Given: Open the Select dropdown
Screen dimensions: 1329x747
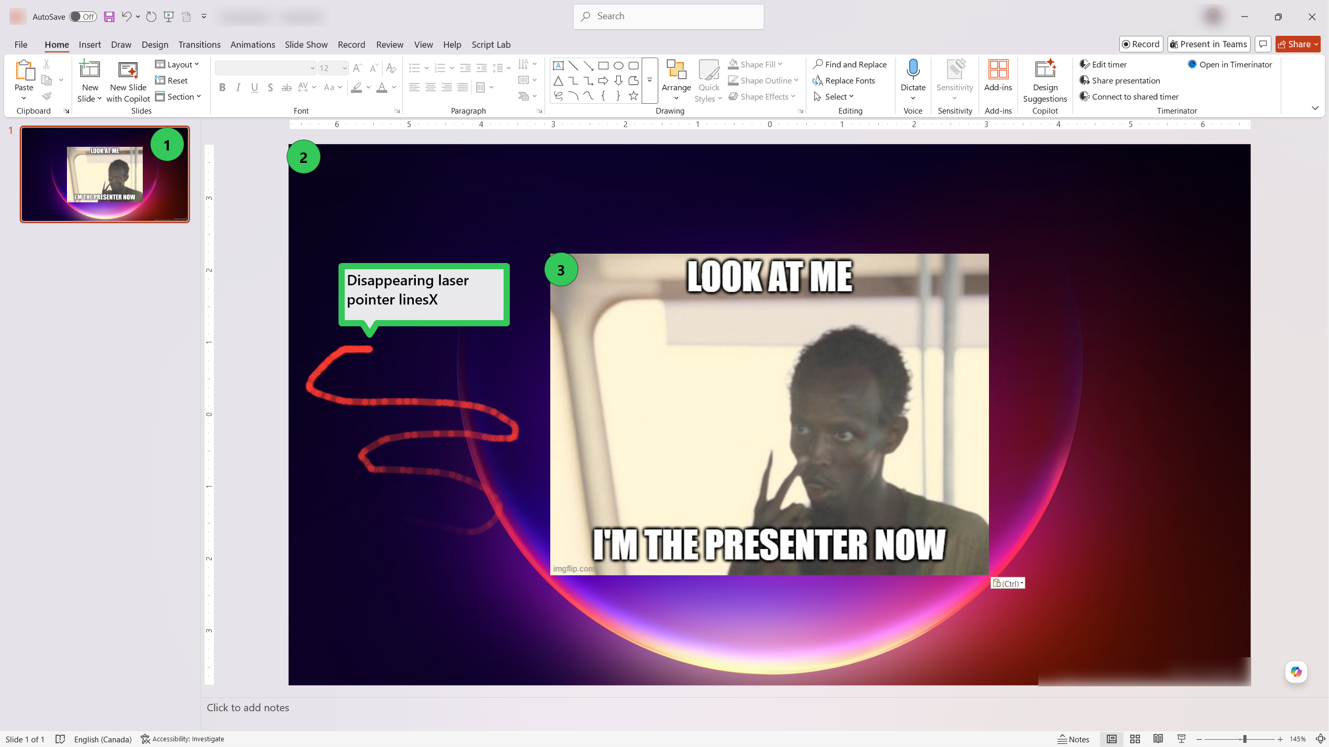Looking at the screenshot, I should 834,96.
